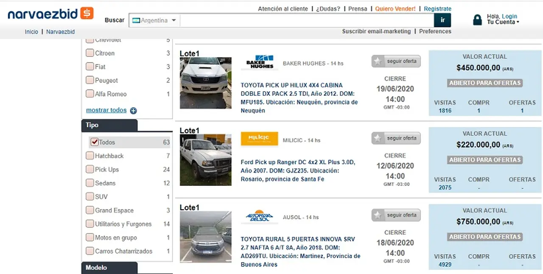This screenshot has height=274, width=543.
Task: Expand brand list with mostrar todos
Action: click(x=106, y=110)
